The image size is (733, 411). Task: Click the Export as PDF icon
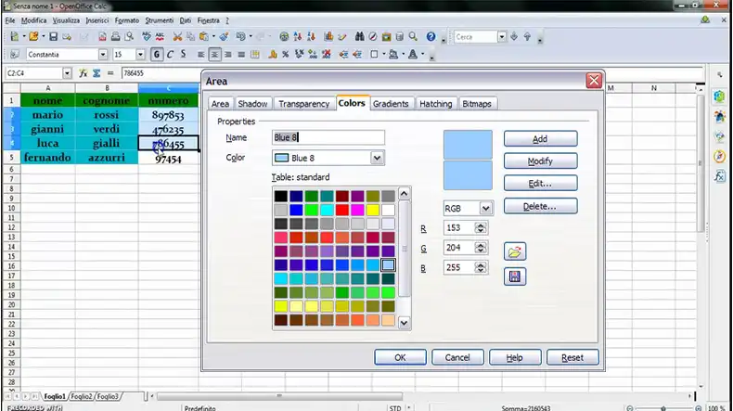click(102, 36)
